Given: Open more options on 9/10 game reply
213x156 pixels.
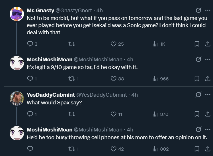Looking at the screenshot, I should (x=208, y=60).
